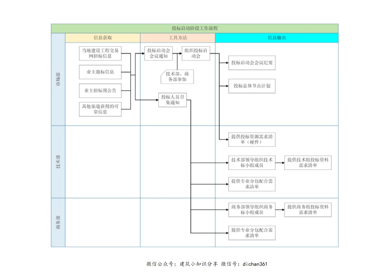Click the 技术部 row label

(x=58, y=161)
